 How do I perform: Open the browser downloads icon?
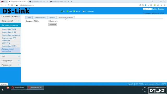click(x=161, y=5)
